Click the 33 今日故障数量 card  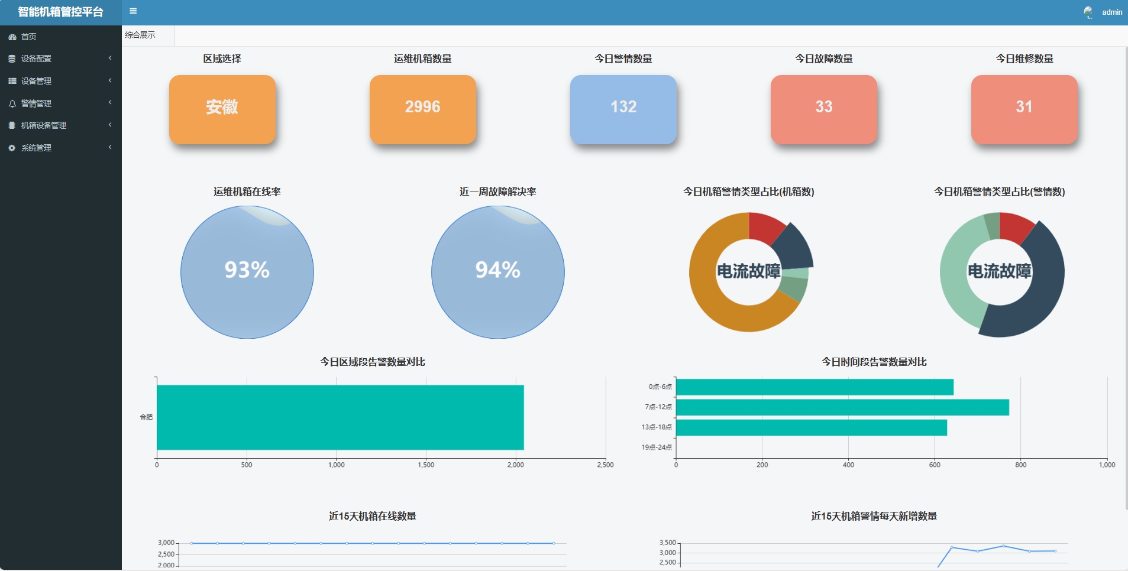point(824,109)
